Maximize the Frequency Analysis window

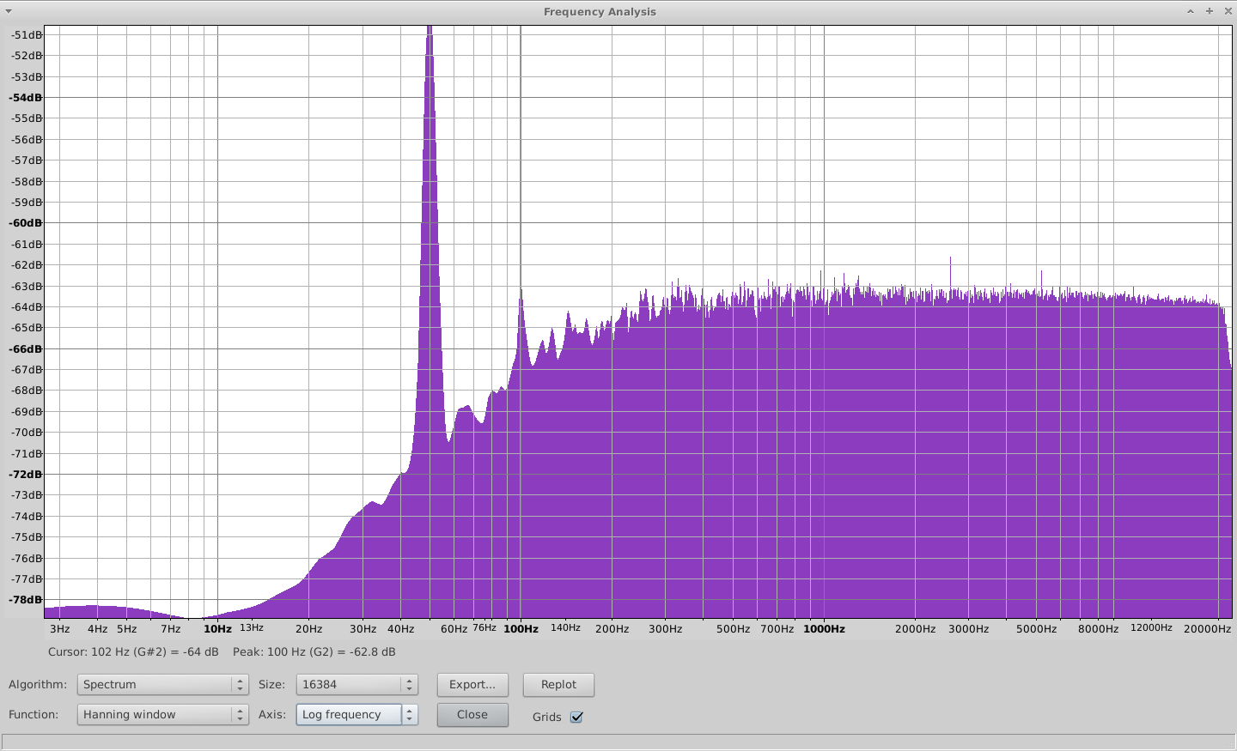(1210, 11)
